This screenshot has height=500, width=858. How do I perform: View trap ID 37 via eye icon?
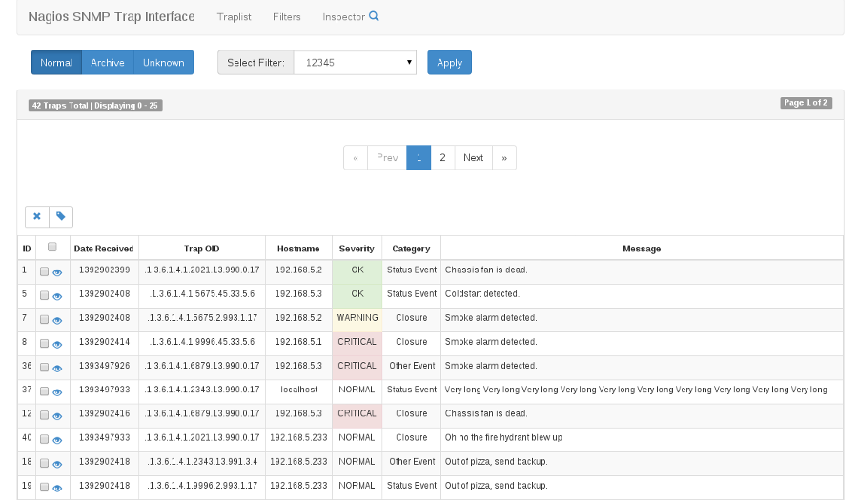click(57, 391)
